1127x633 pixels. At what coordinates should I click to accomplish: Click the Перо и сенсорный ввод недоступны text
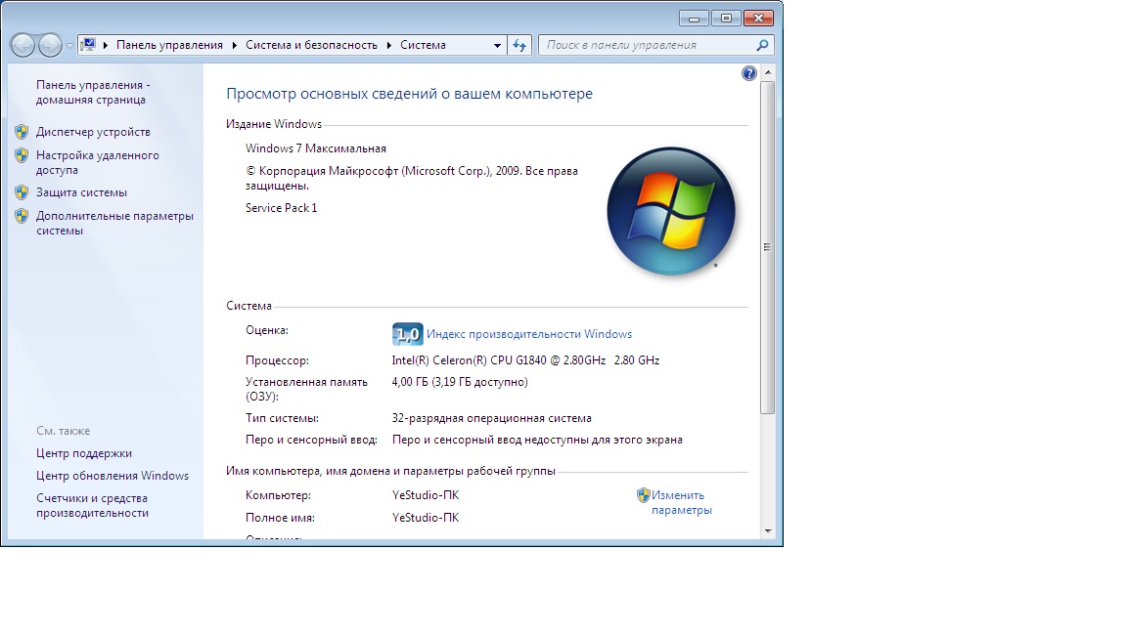point(537,440)
